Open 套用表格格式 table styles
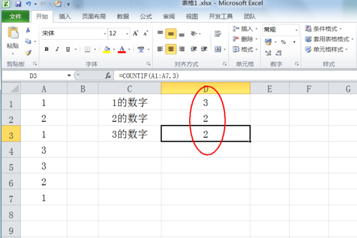This screenshot has height=238, width=357. coord(329,39)
